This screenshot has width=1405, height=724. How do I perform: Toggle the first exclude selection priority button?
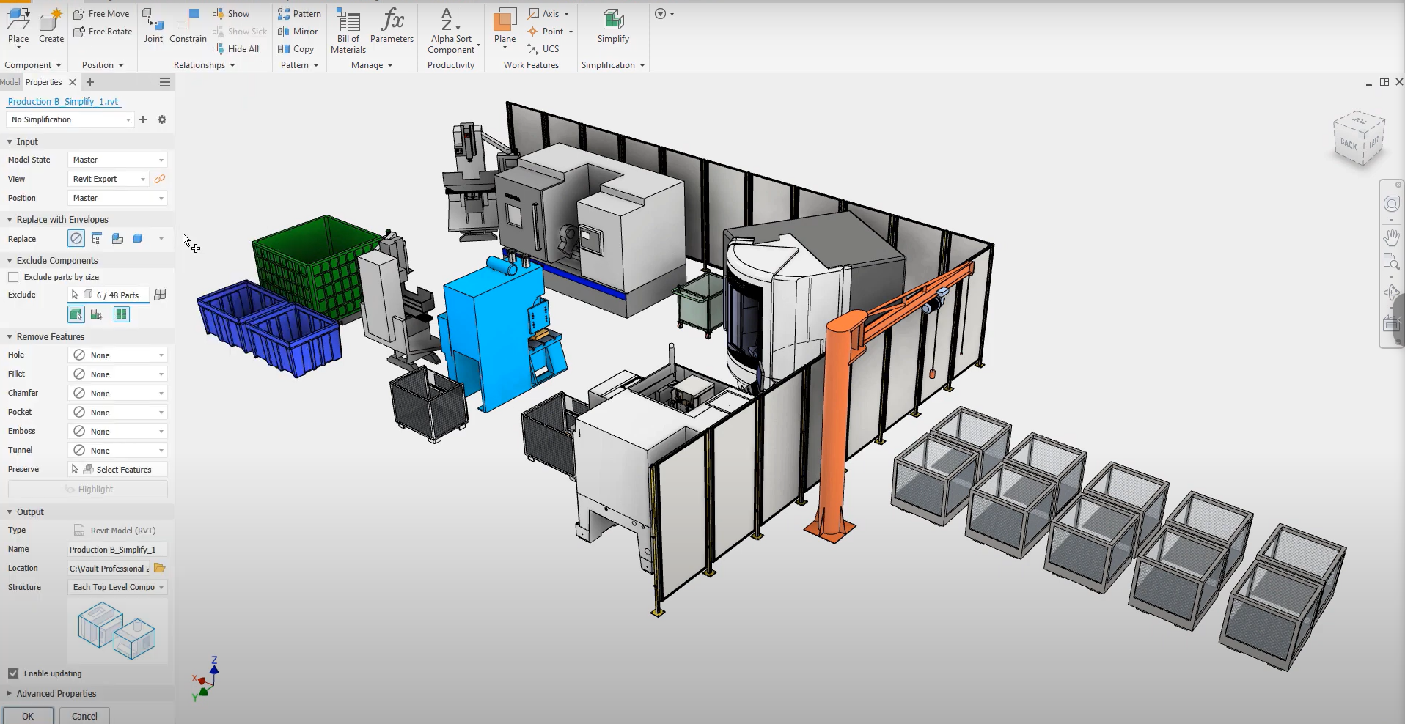click(x=76, y=314)
